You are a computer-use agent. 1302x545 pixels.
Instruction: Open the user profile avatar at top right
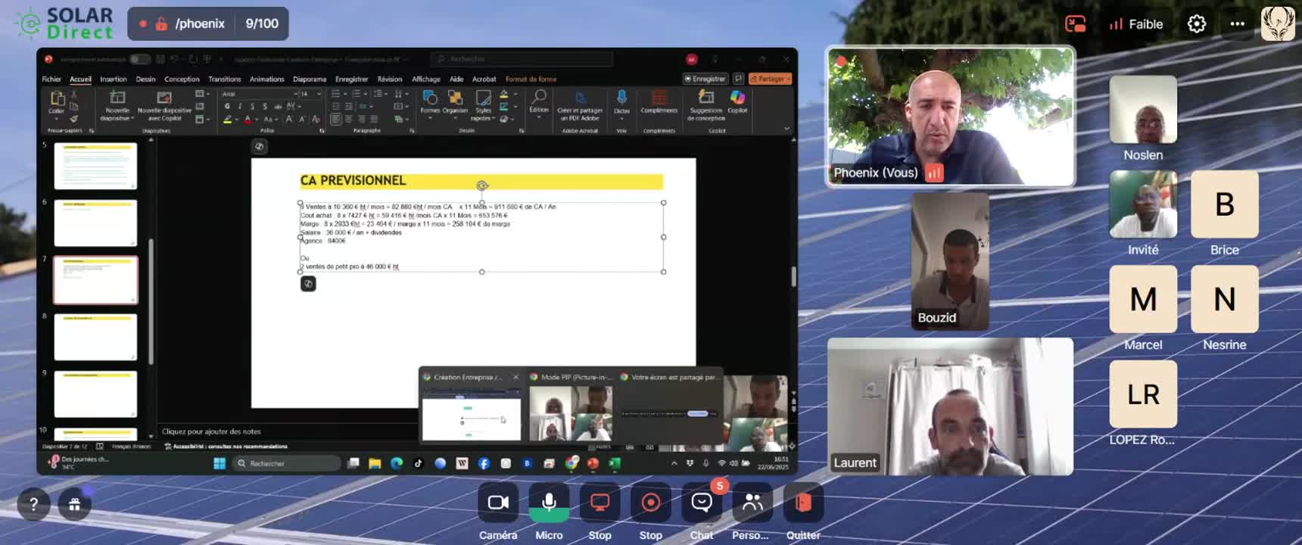[1278, 23]
